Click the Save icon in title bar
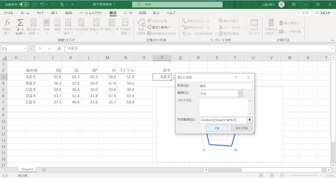This screenshot has width=336, height=178. click(35, 4)
